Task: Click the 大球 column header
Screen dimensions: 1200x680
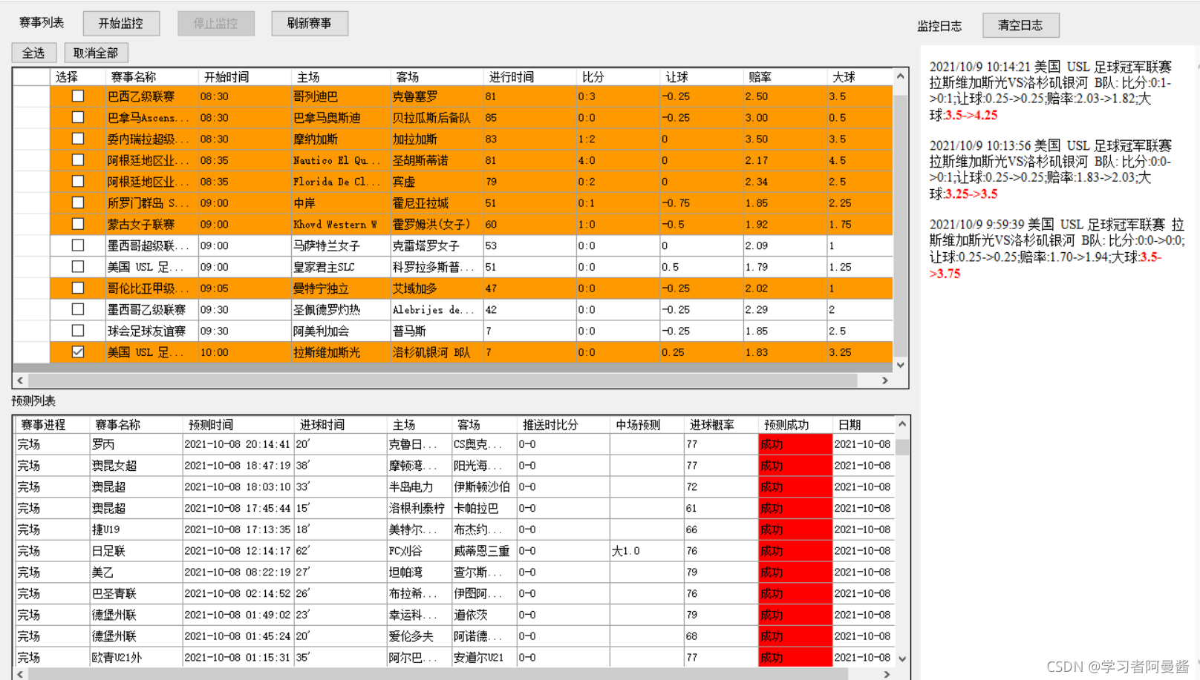Action: [x=860, y=77]
